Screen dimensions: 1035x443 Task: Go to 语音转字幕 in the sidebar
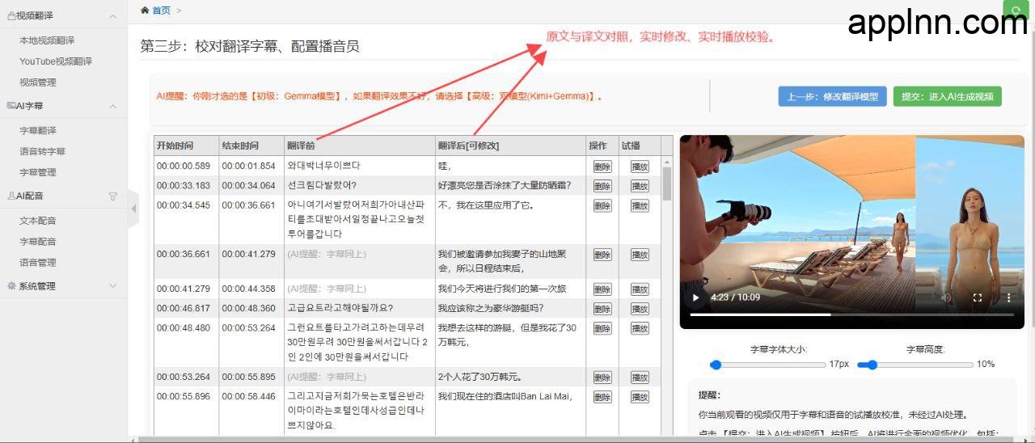(x=43, y=151)
